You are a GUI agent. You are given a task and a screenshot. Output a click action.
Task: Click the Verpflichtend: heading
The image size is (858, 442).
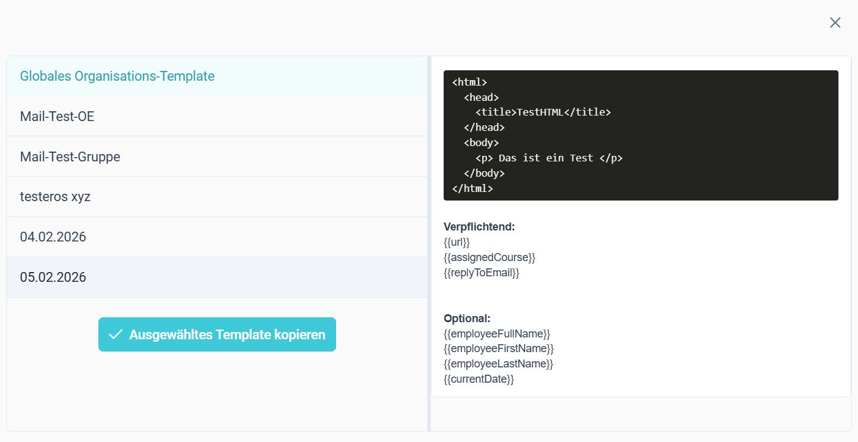(479, 227)
